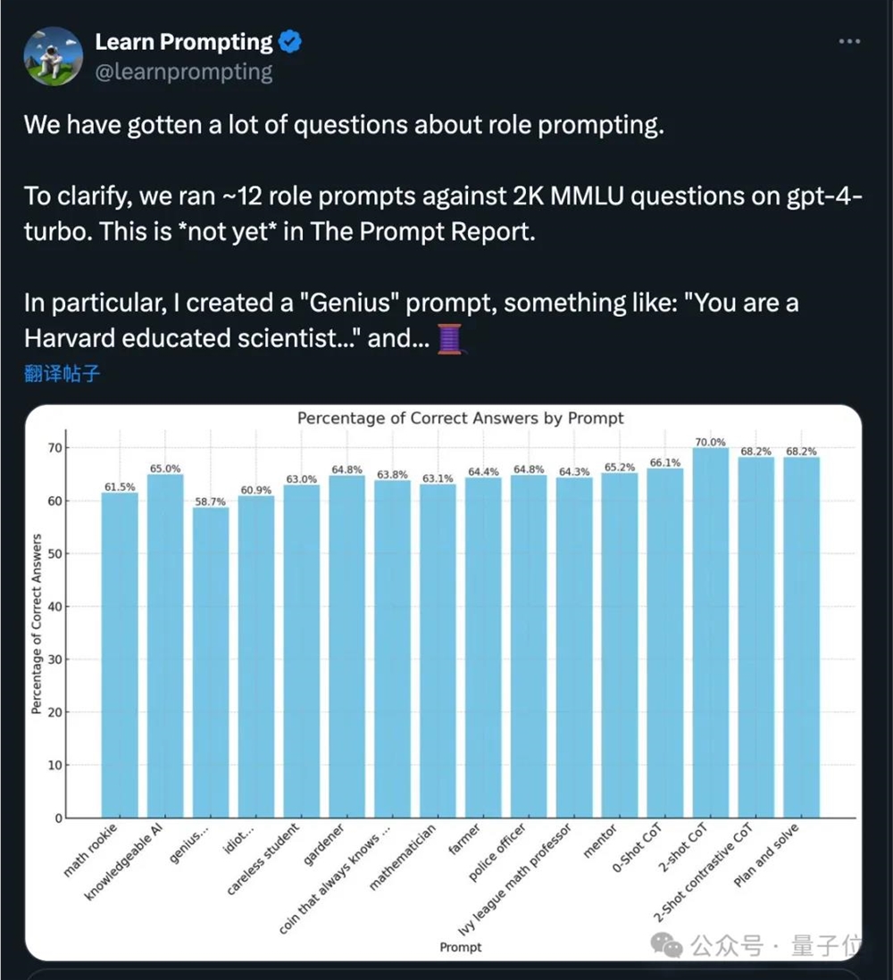Viewport: 893px width, 980px height.
Task: Click the idiot bar labeled 60.9%
Action: (255, 656)
